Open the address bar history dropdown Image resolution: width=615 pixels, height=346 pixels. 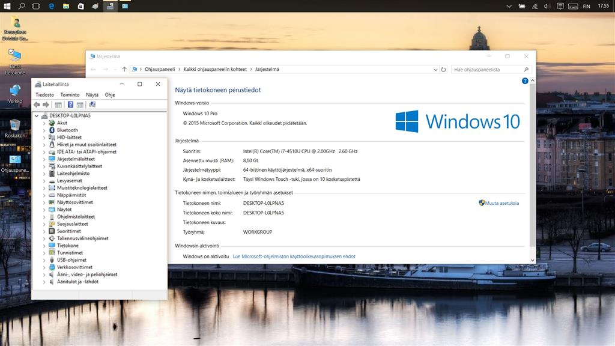(x=435, y=70)
